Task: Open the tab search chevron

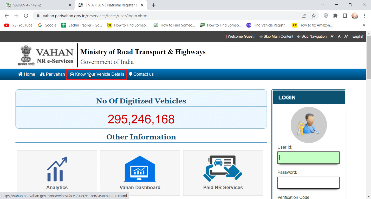Action: [x=322, y=4]
